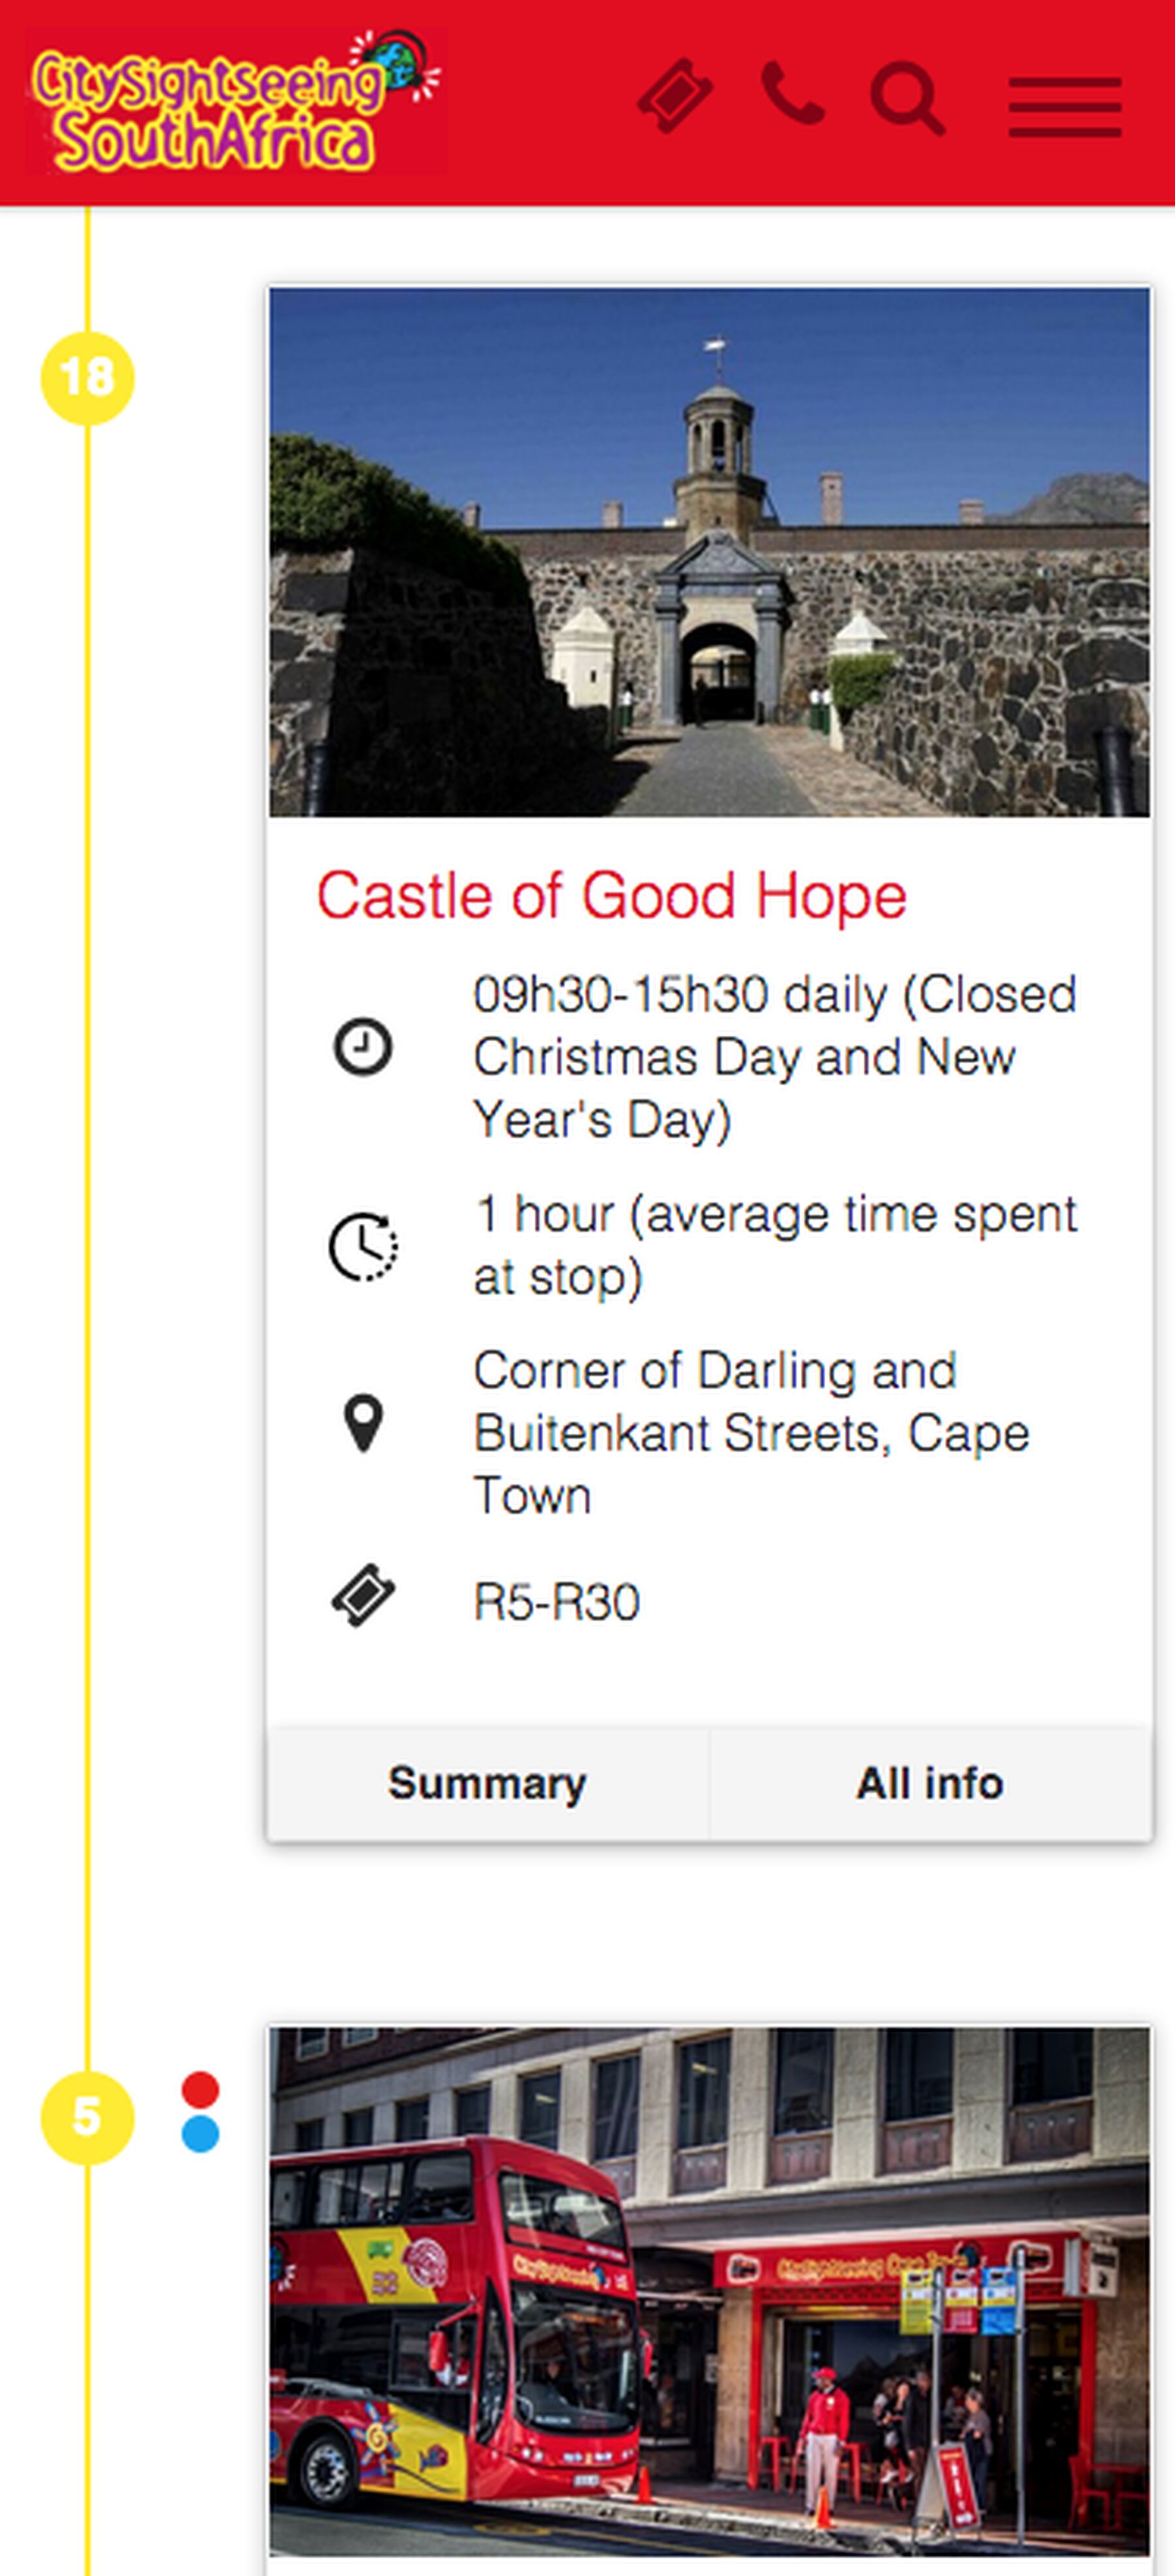Screen dimensions: 1175x2576
Task: Open the hamburger menu
Action: pos(1064,106)
